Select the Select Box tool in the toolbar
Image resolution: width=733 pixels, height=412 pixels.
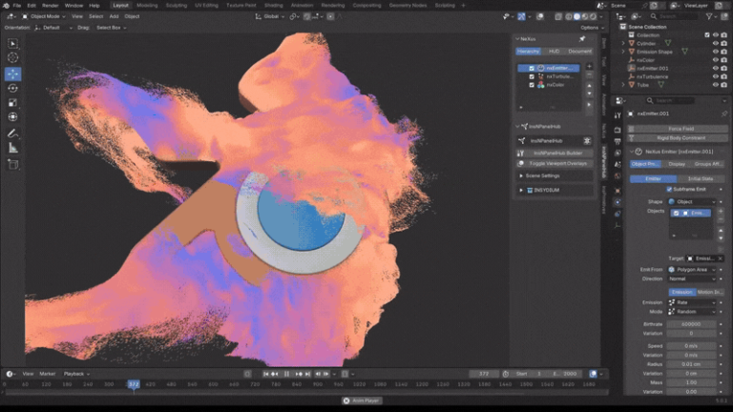point(12,44)
